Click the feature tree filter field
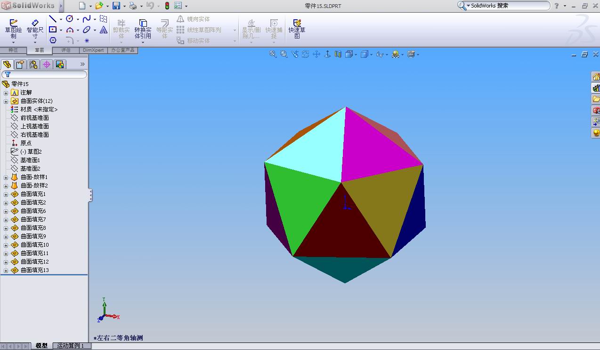This screenshot has height=350, width=600. (x=44, y=74)
